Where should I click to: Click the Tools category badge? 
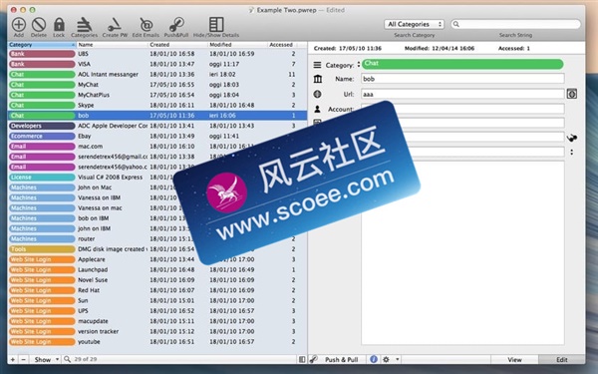[x=42, y=249]
